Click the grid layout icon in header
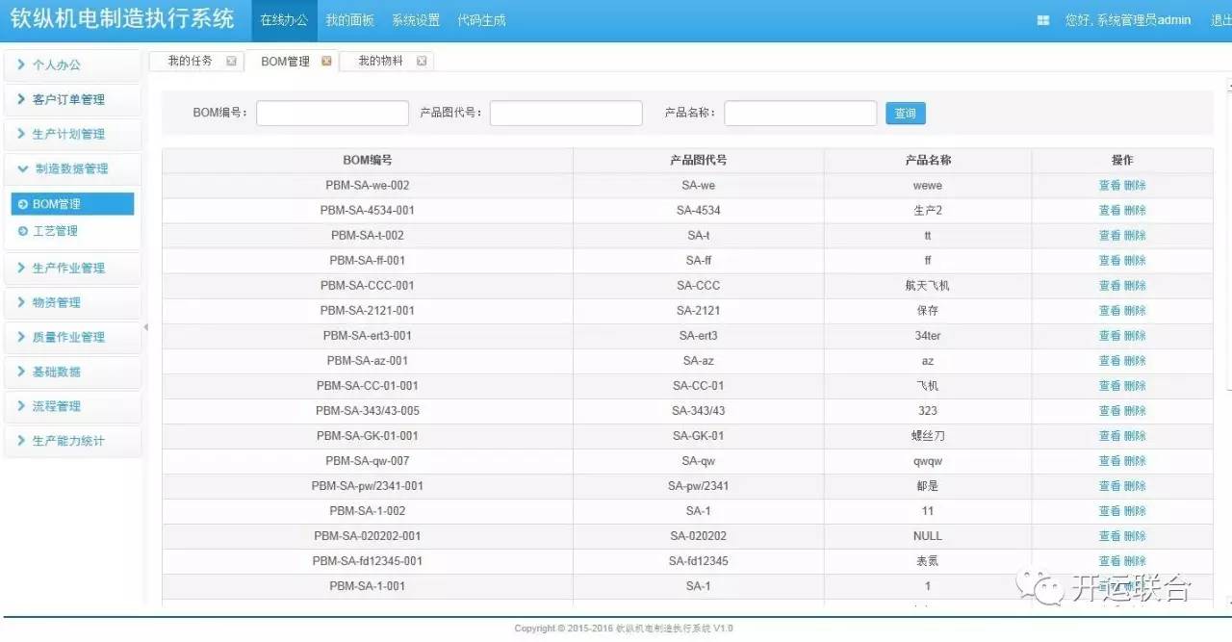 click(x=1043, y=20)
